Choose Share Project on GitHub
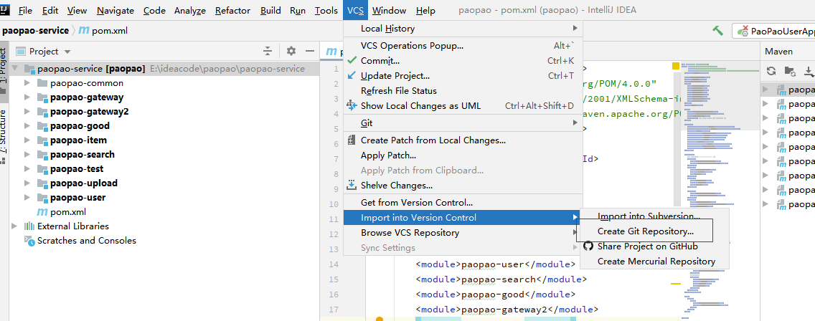The height and width of the screenshot is (321, 815). 654,246
